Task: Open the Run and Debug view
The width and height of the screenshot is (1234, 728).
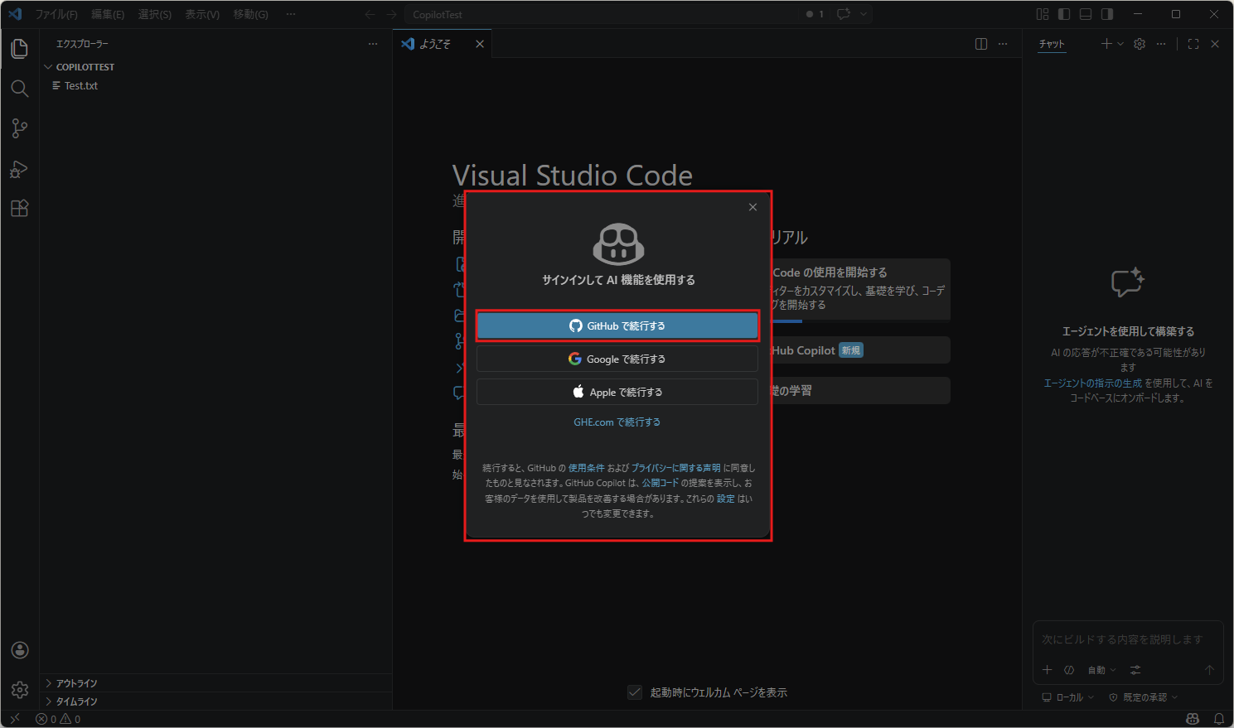Action: coord(20,169)
